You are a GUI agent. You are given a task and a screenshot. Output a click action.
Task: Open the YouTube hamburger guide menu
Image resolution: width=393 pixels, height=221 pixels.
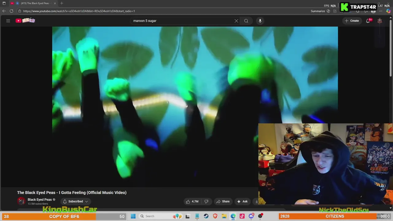[x=8, y=21]
